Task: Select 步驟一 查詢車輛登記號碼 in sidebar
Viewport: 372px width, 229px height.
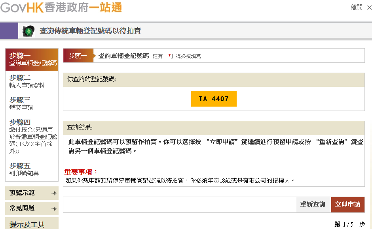Action: [32, 59]
